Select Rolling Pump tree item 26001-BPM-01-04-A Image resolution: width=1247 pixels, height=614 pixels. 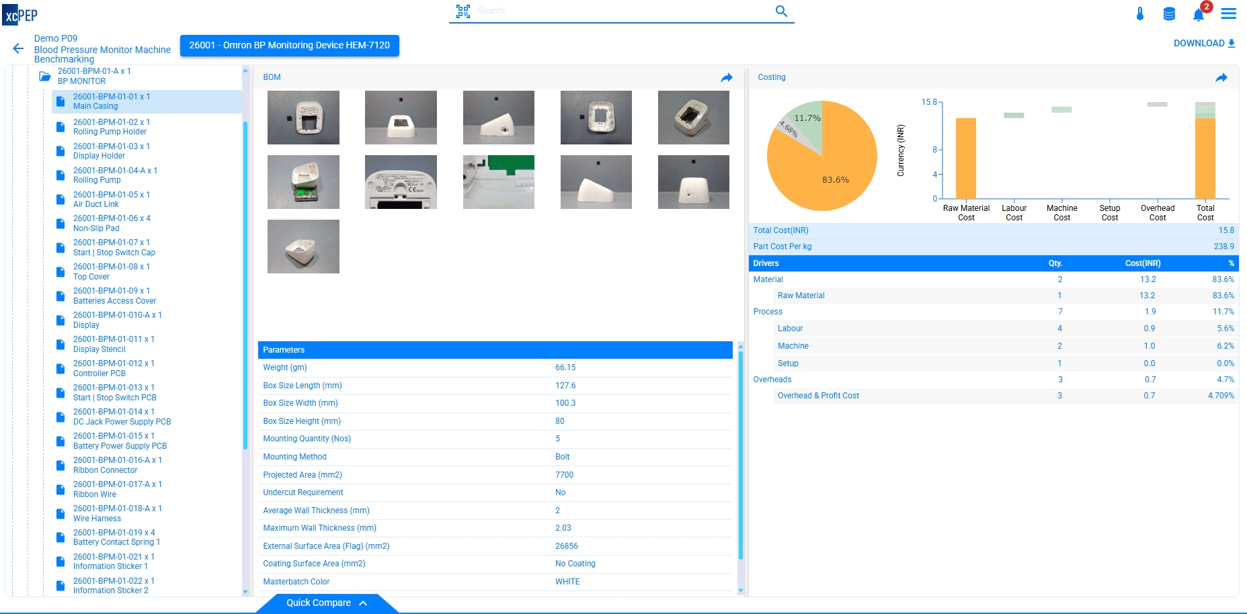[x=115, y=175]
